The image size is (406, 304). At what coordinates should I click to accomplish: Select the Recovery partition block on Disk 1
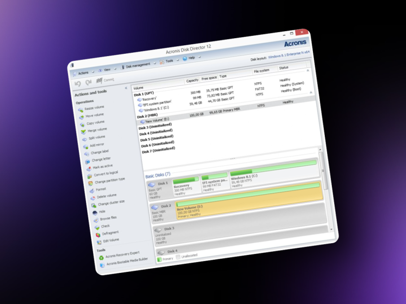[186, 186]
